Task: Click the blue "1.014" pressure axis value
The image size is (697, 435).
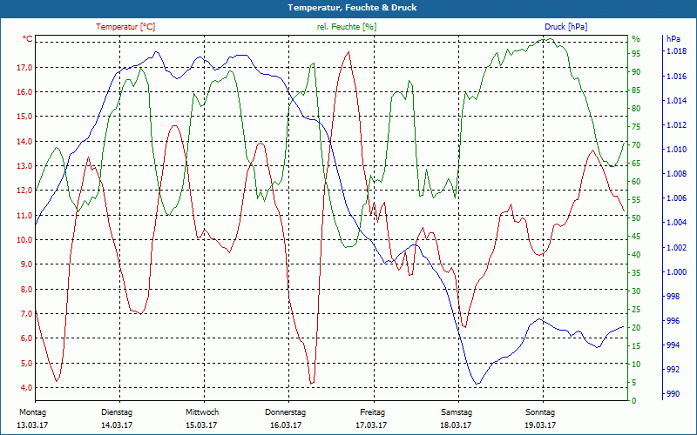Action: (676, 101)
